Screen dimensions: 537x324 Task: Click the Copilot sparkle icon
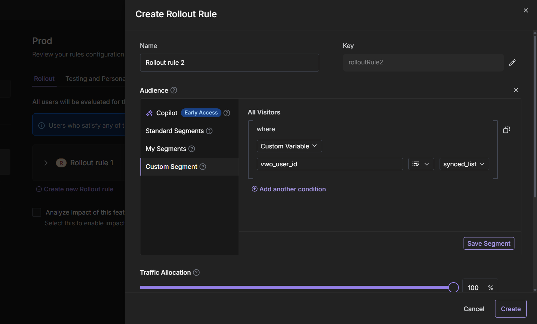tap(149, 113)
